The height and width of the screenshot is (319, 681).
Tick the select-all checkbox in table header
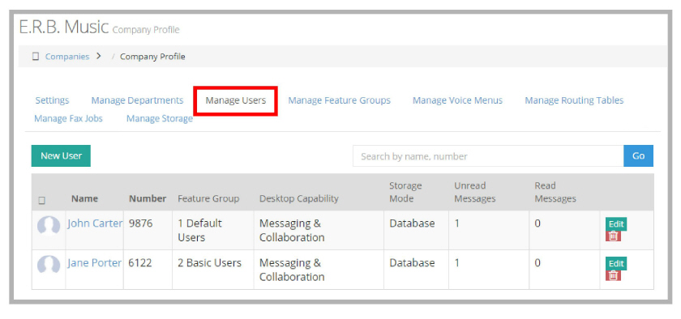tap(41, 200)
